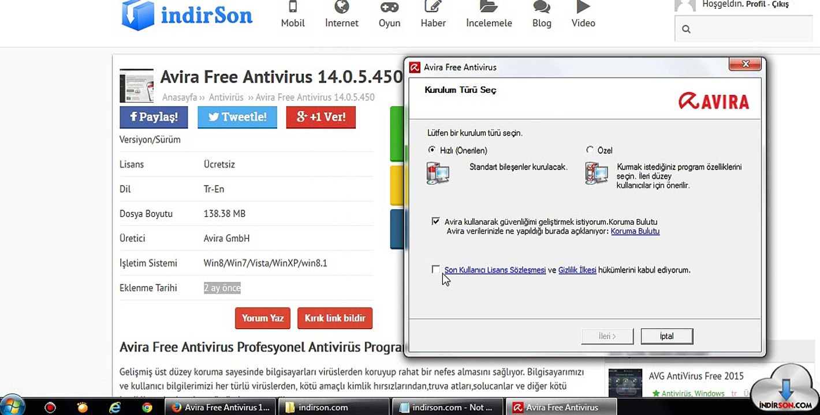Click the Ücretsiz license value
This screenshot has height=415, width=820.
[x=219, y=164]
